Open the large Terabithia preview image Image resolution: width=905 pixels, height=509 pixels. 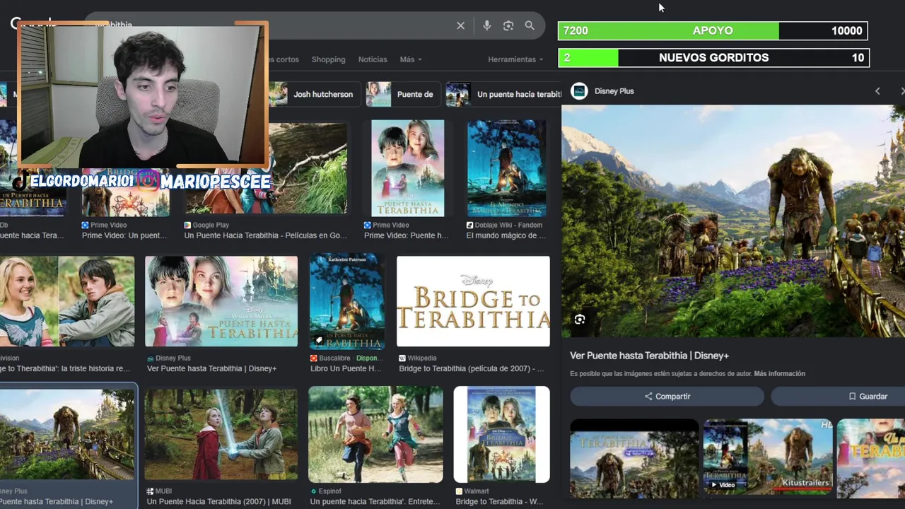[x=733, y=221]
